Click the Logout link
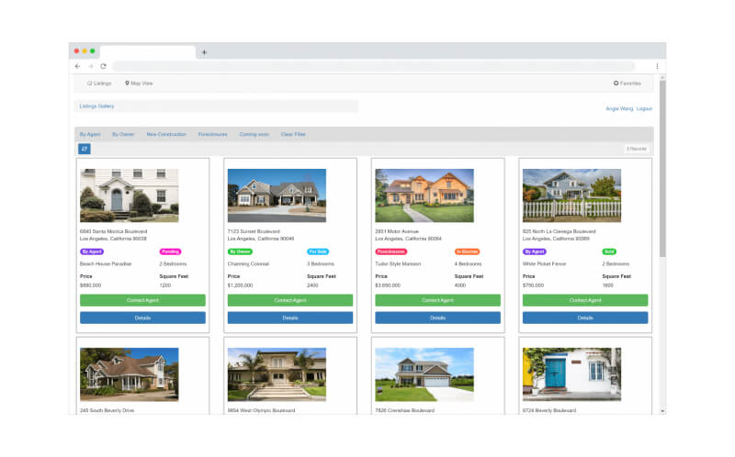The height and width of the screenshot is (457, 735). point(644,108)
